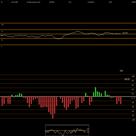Click the "70" level label on RSI chart
This screenshot has width=136, height=136.
(2, 31)
